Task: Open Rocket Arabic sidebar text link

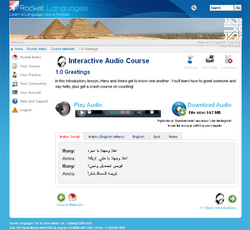Action: coord(31,57)
